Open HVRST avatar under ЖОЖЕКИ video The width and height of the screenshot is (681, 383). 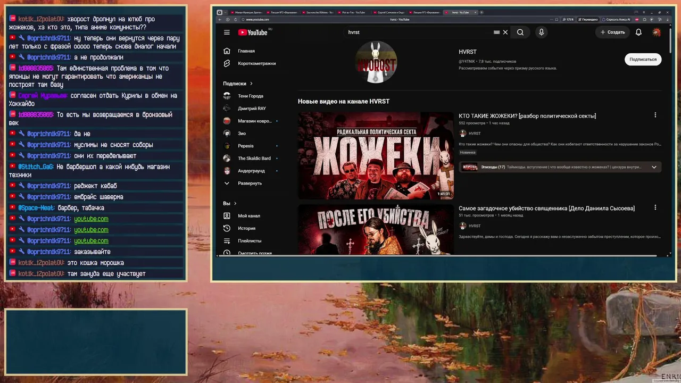[463, 134]
